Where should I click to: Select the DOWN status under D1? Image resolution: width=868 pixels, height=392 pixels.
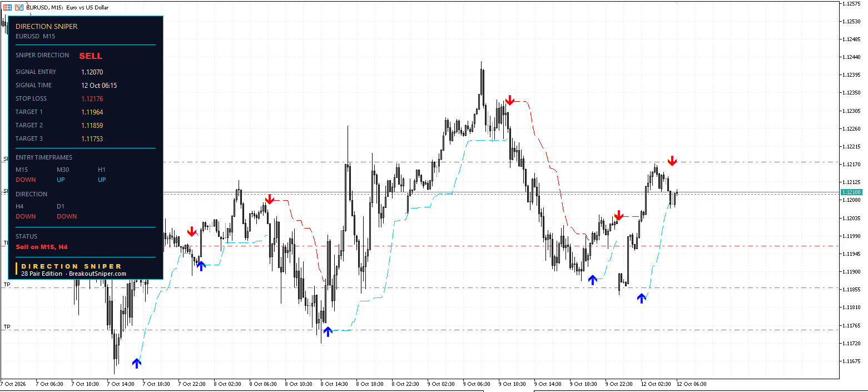tap(67, 216)
